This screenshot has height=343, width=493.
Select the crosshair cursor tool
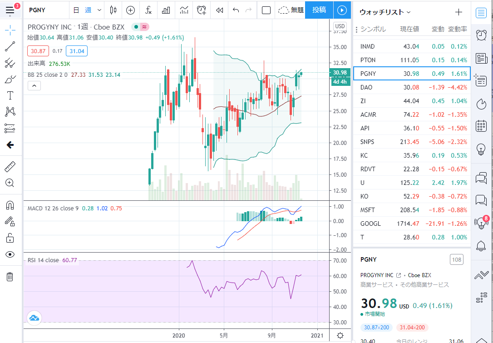pyautogui.click(x=10, y=30)
